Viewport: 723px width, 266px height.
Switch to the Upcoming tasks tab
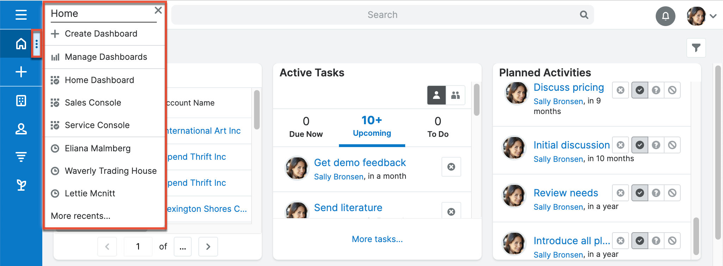point(372,127)
